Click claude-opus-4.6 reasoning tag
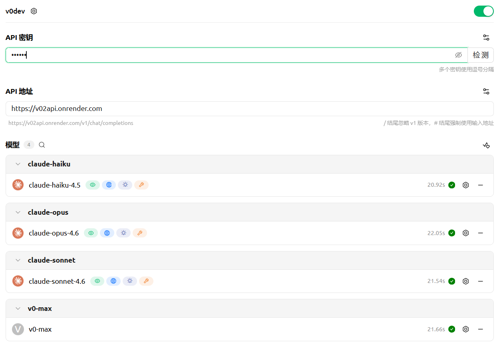This screenshot has height=348, width=503. pos(123,233)
